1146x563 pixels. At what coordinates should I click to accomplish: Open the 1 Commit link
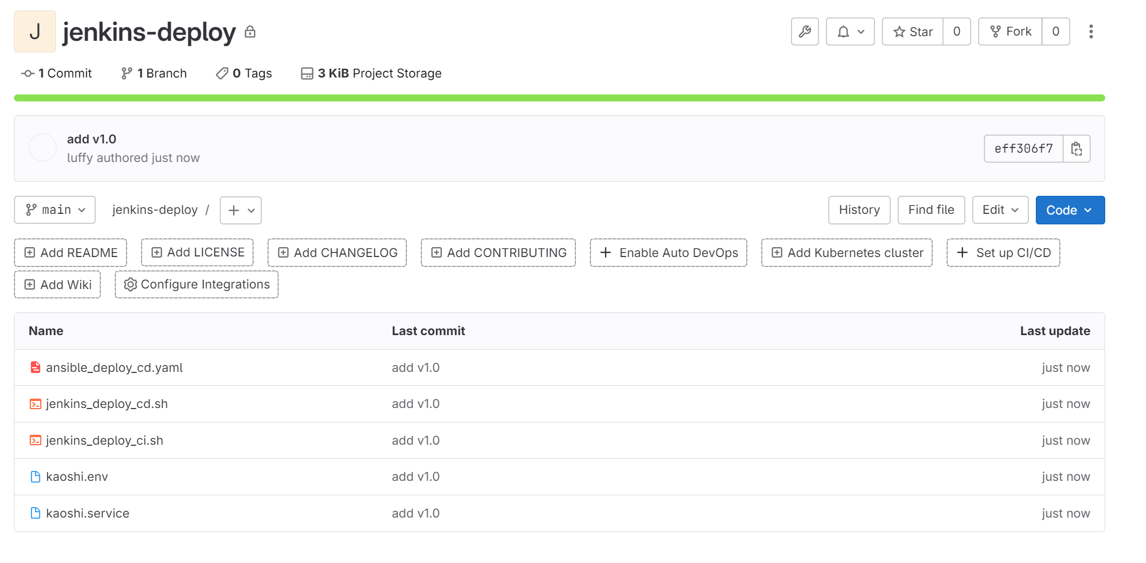[x=57, y=73]
